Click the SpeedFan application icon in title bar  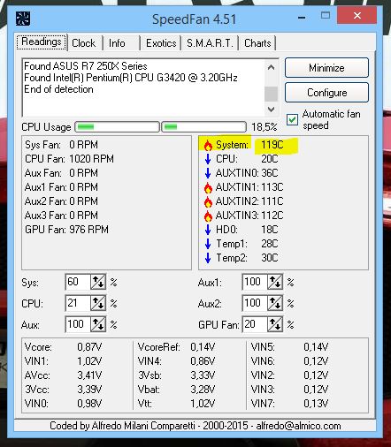click(23, 19)
